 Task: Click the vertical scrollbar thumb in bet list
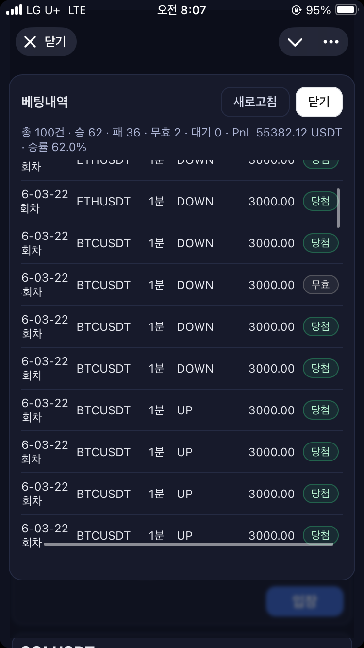point(338,208)
